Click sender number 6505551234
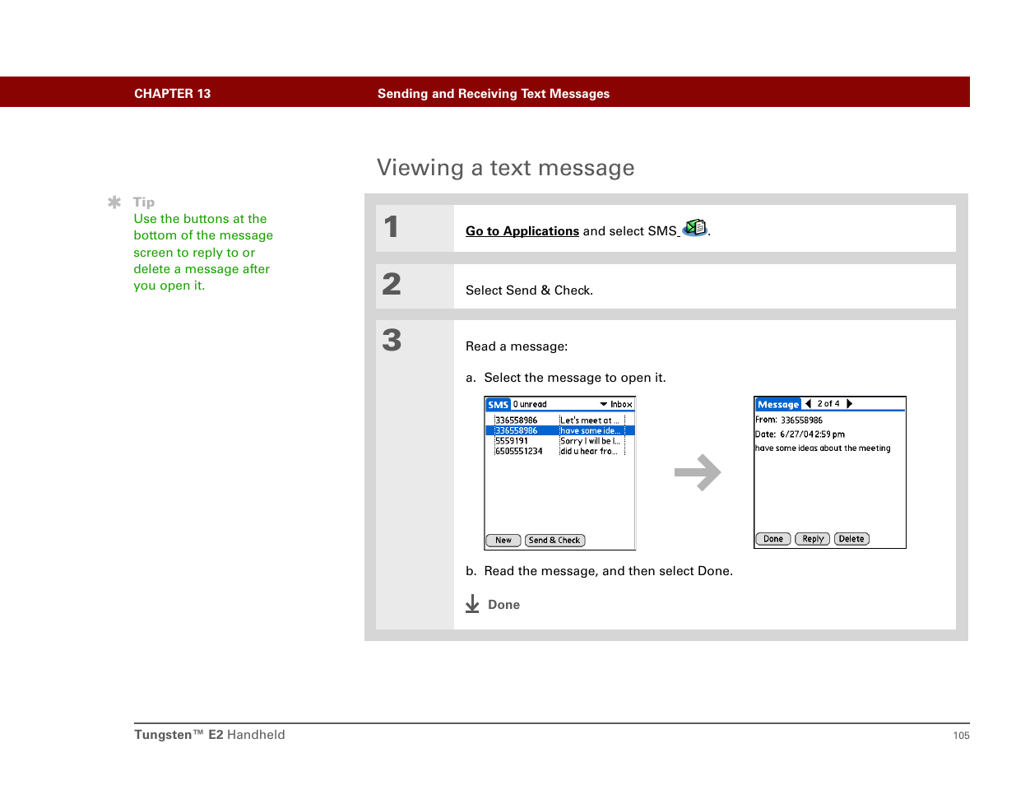 (x=519, y=451)
